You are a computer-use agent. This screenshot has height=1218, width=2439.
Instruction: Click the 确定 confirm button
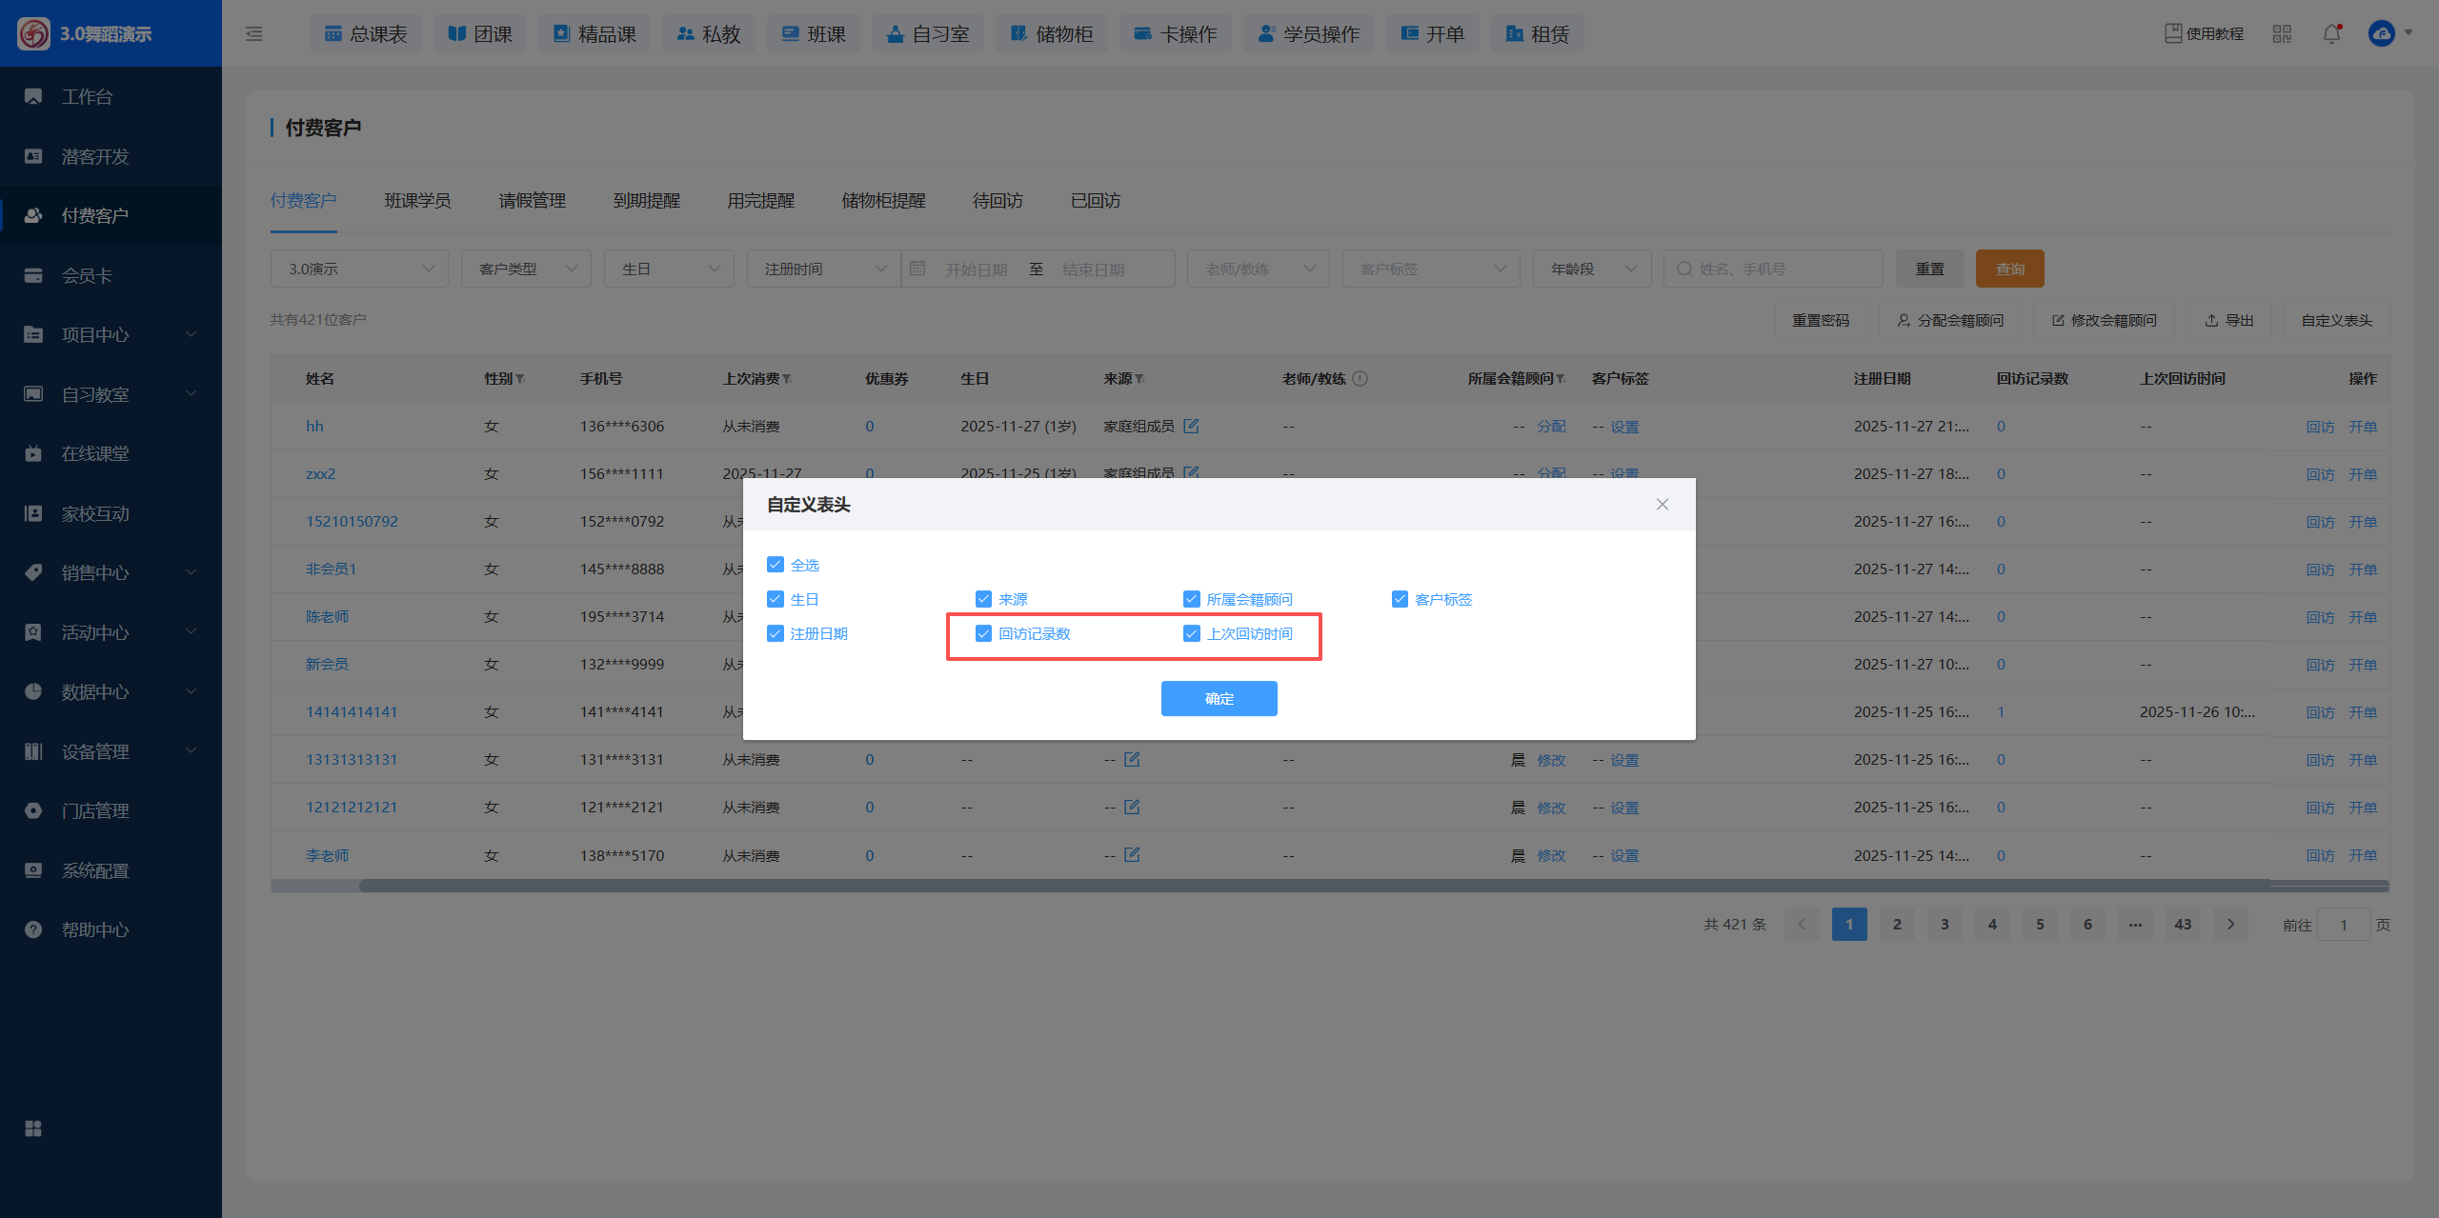pos(1219,698)
